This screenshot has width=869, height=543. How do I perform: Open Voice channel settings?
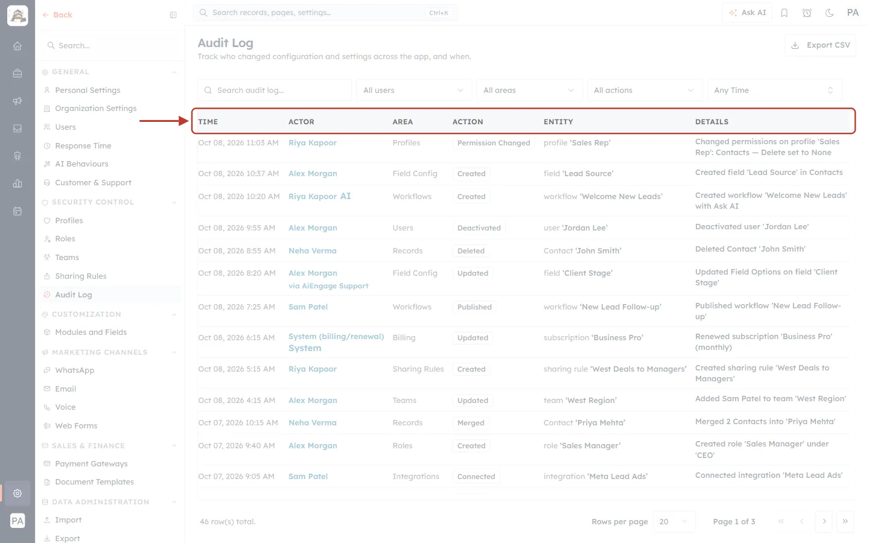tap(65, 407)
